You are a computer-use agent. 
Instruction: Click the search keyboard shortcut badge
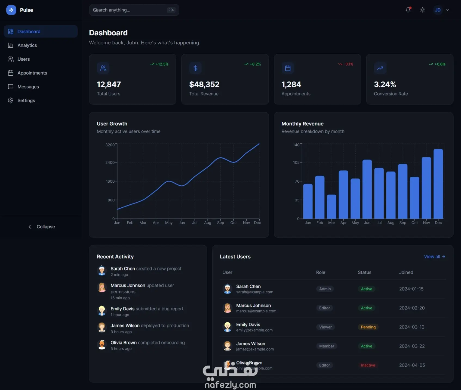(171, 10)
